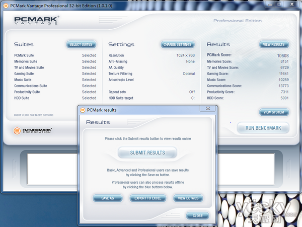Open CHANGE SETTINGS
The width and height of the screenshot is (302, 227).
click(177, 44)
